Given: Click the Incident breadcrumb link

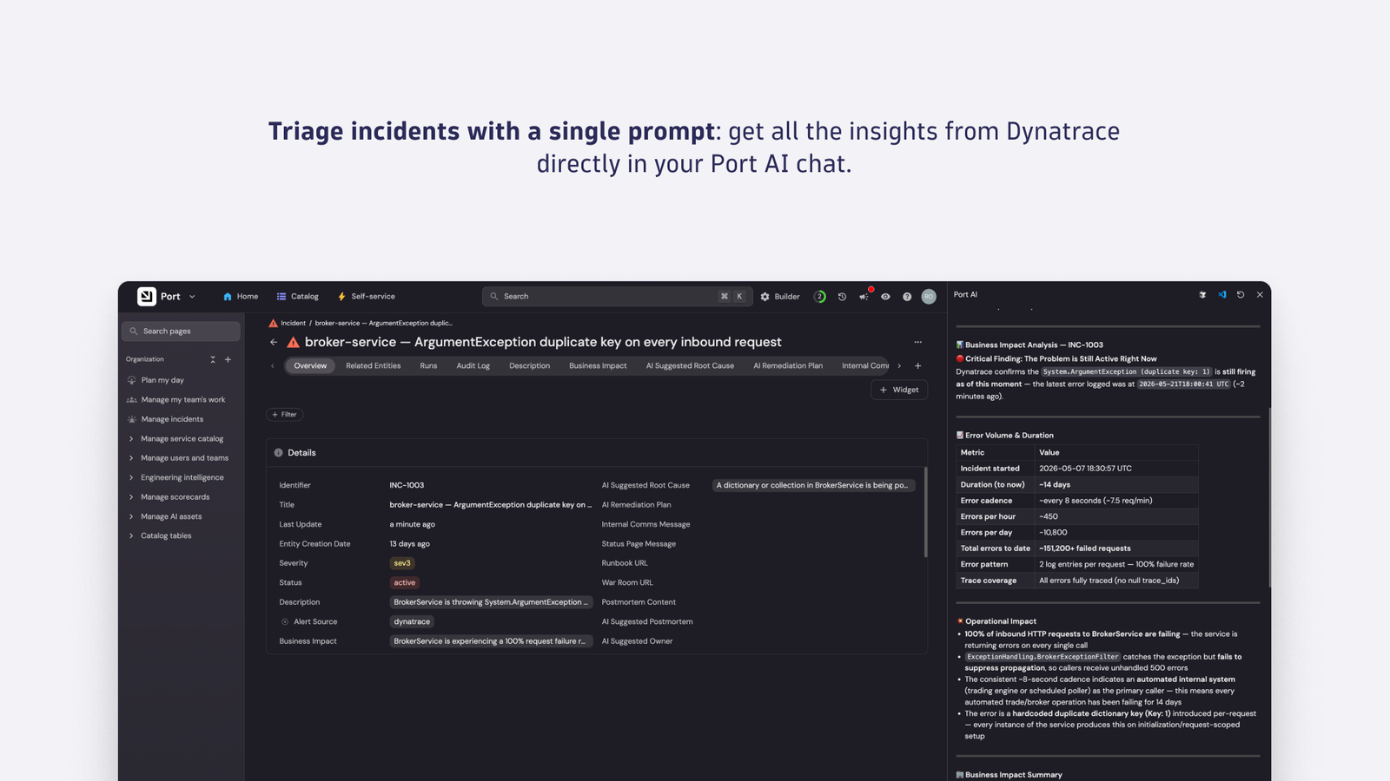Looking at the screenshot, I should coord(293,323).
